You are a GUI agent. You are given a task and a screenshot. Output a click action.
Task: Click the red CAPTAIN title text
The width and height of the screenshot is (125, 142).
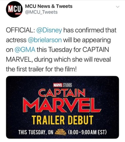coord(62,93)
